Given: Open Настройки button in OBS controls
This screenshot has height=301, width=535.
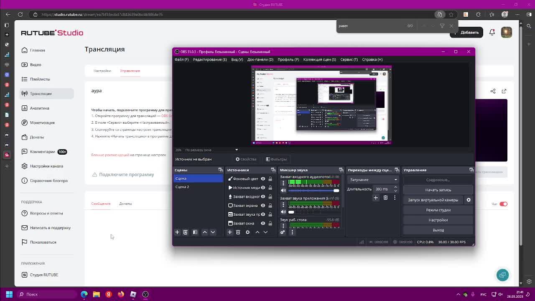Looking at the screenshot, I should (x=438, y=220).
